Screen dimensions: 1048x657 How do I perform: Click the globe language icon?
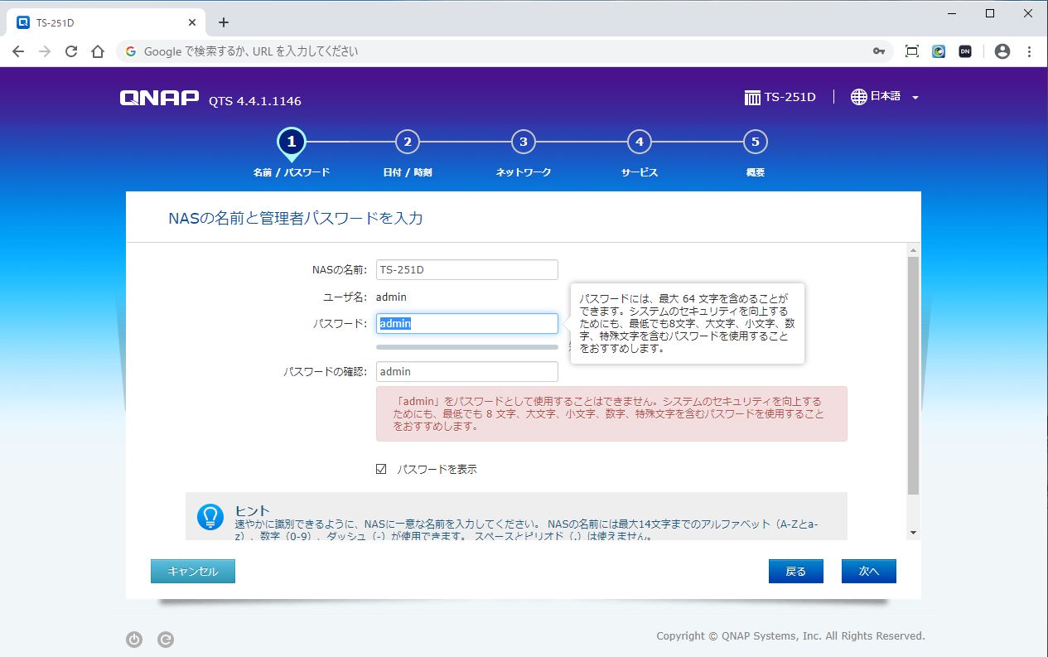pos(859,97)
